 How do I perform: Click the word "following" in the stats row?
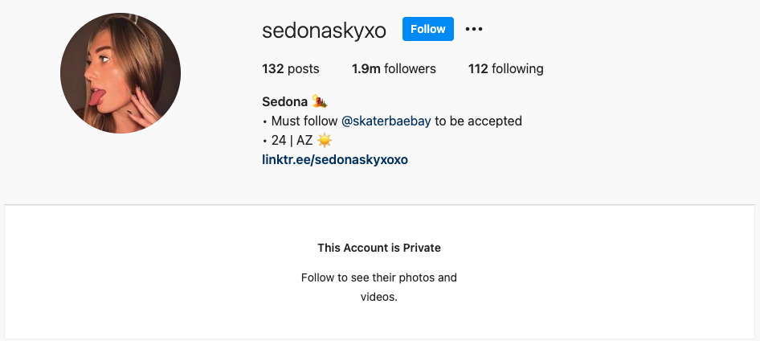click(517, 69)
